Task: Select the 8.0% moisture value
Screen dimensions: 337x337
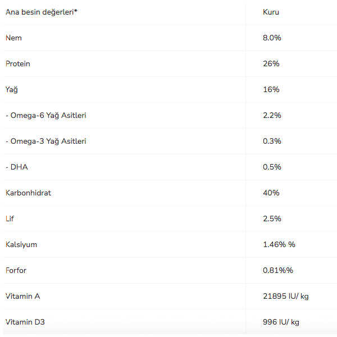Action: point(272,38)
